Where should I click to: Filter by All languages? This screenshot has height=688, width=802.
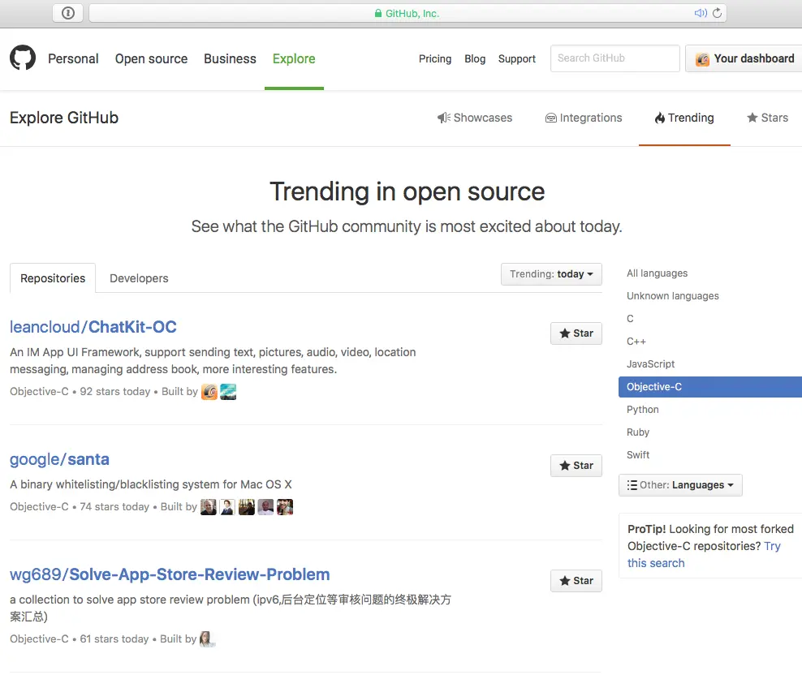658,273
